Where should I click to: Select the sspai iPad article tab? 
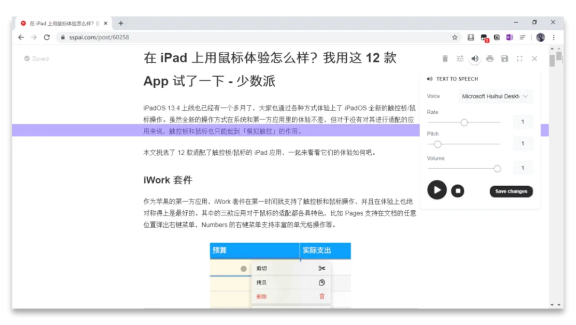(65, 23)
